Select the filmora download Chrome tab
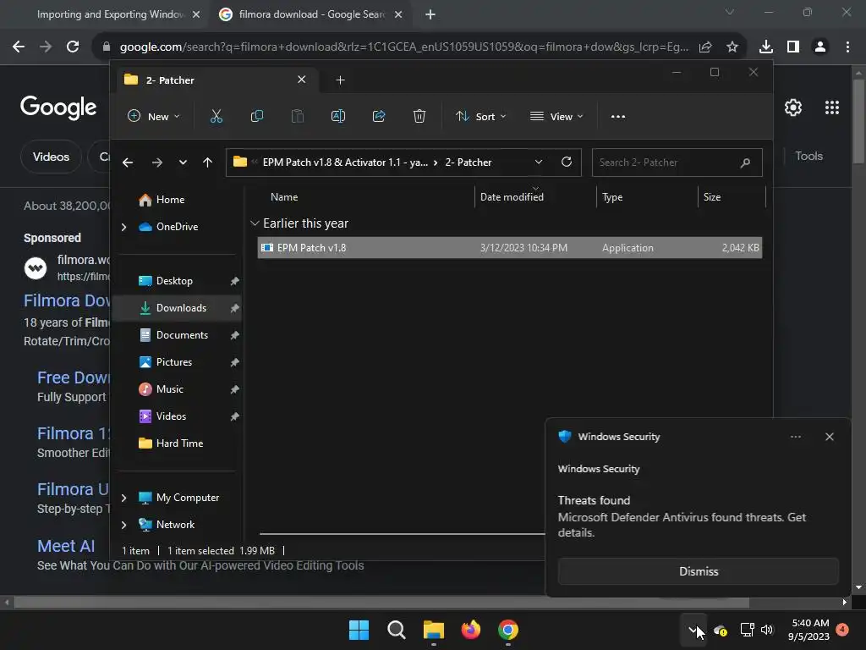The width and height of the screenshot is (866, 650). tap(311, 14)
